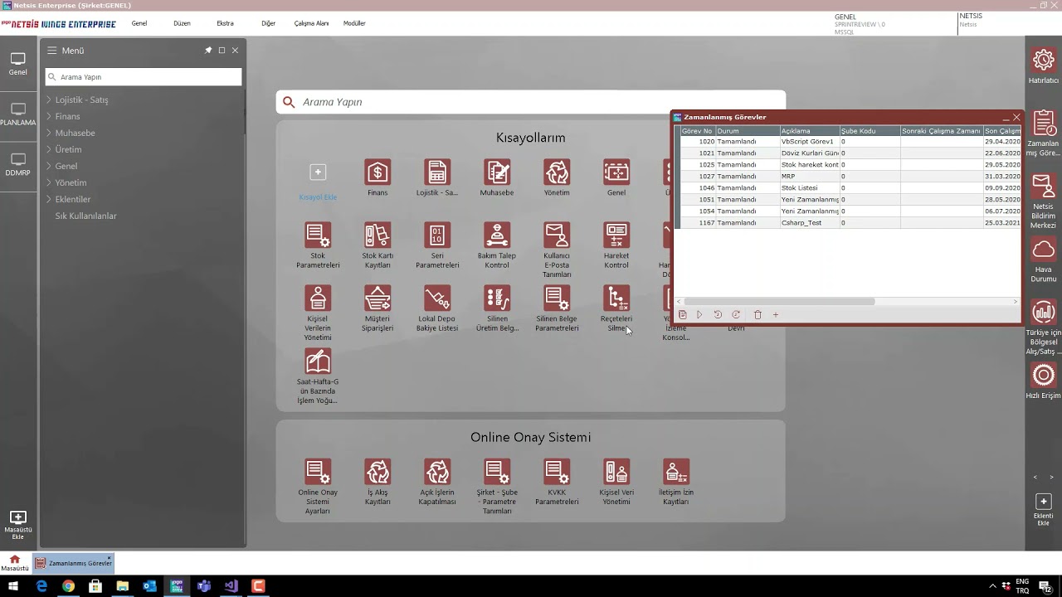Open Silinen Belge Parametreleri shortcut
This screenshot has width=1062, height=597.
click(557, 298)
